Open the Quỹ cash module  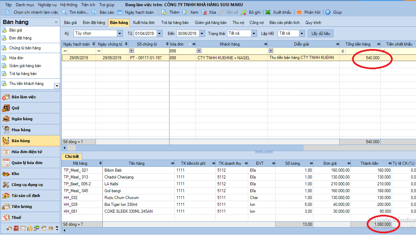(30, 108)
